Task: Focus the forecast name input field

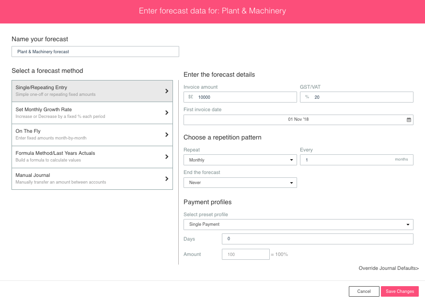Action: click(x=95, y=51)
